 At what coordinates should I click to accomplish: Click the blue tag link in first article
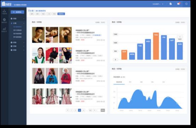(x=97, y=35)
